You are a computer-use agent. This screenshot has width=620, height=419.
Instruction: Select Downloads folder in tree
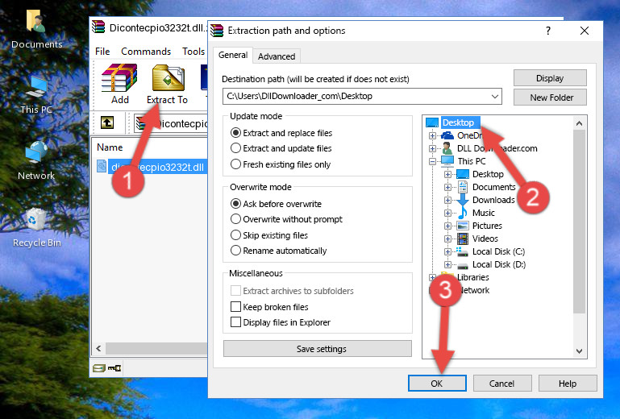493,200
